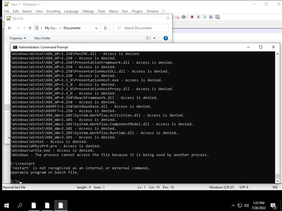The image size is (282, 211).
Task: Open the Tools menu
Action: coord(101,11)
